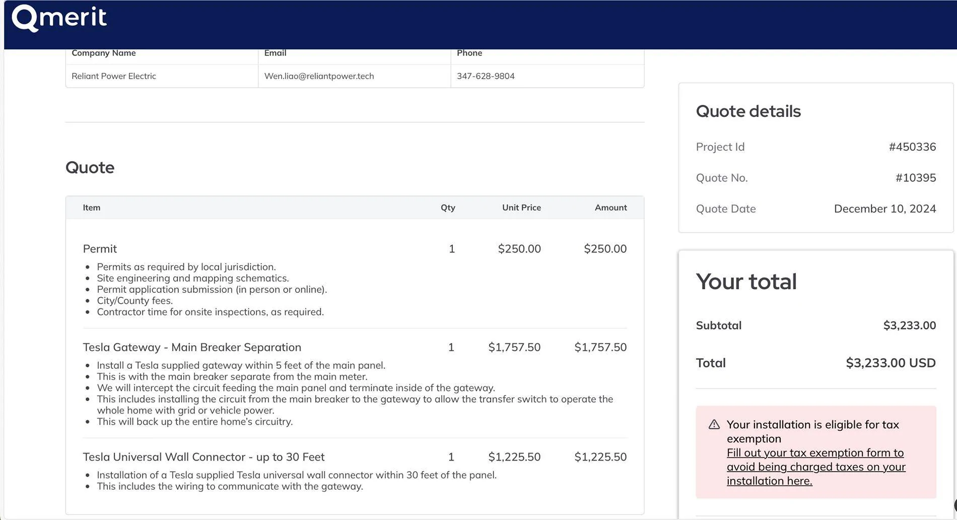Click 'Install a Tesla supplied gateway' bullet
Screen dimensions: 957x520
tap(241, 365)
